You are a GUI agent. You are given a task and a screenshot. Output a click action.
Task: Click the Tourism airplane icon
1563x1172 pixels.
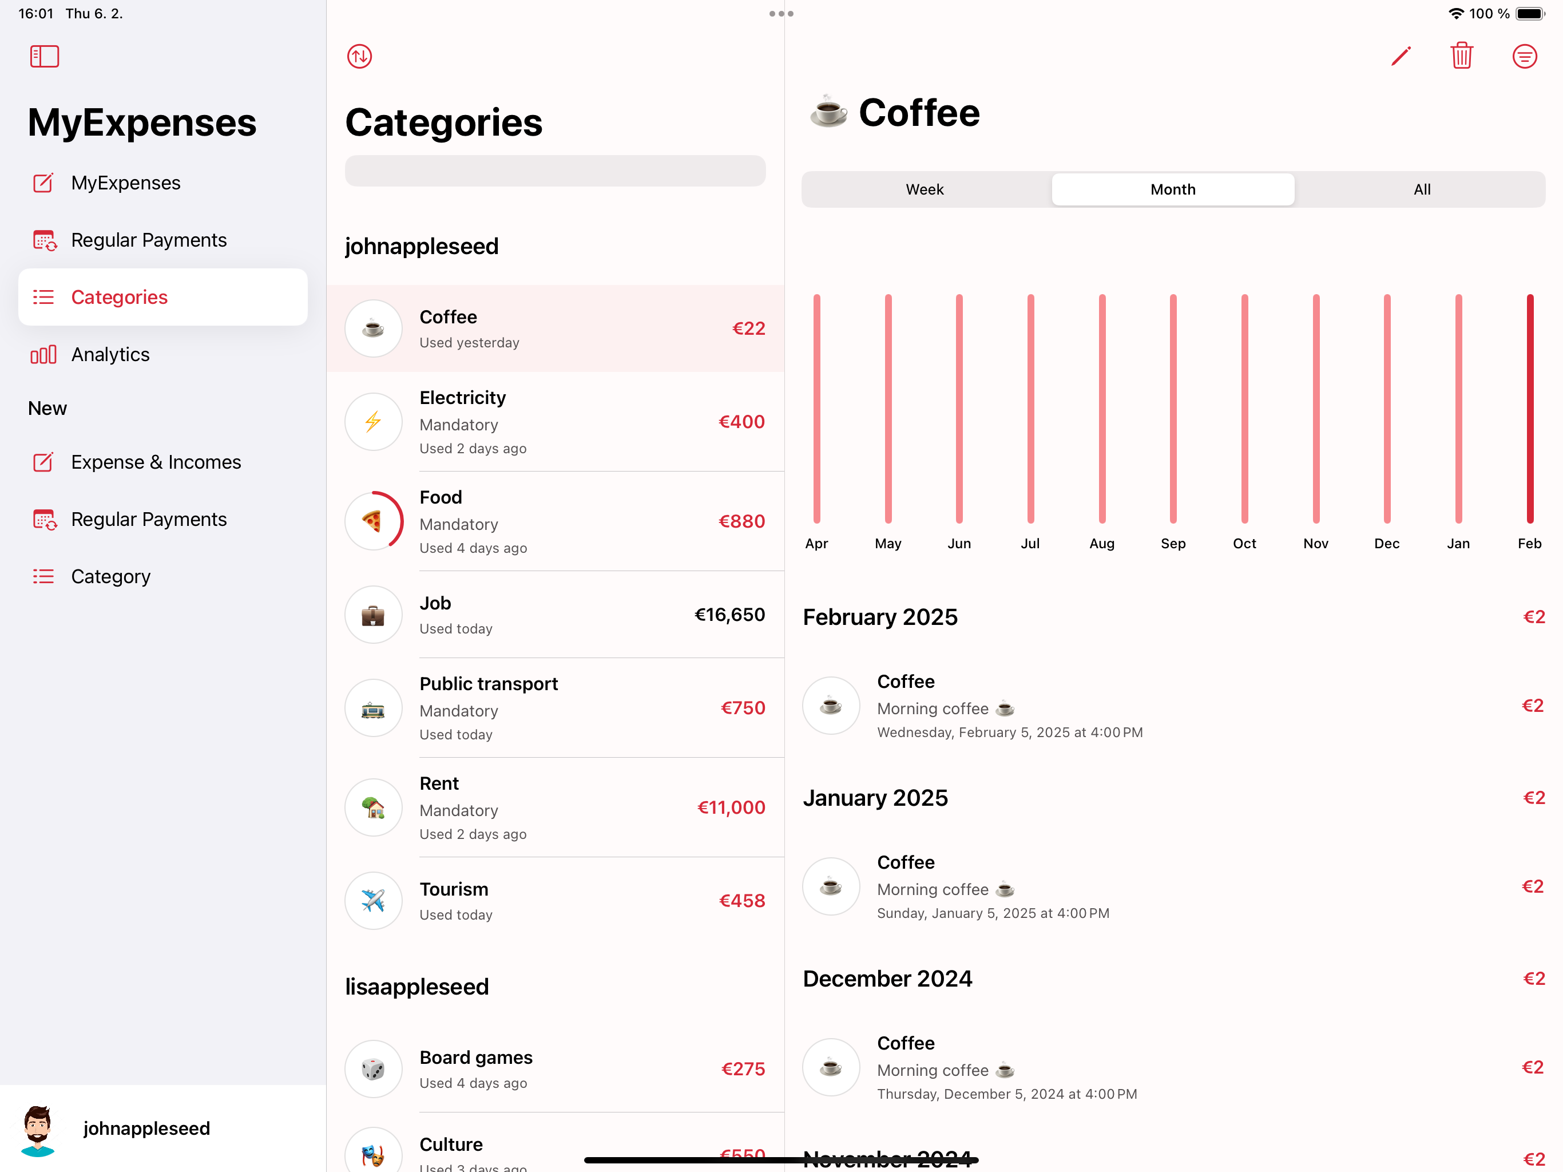[x=373, y=901]
